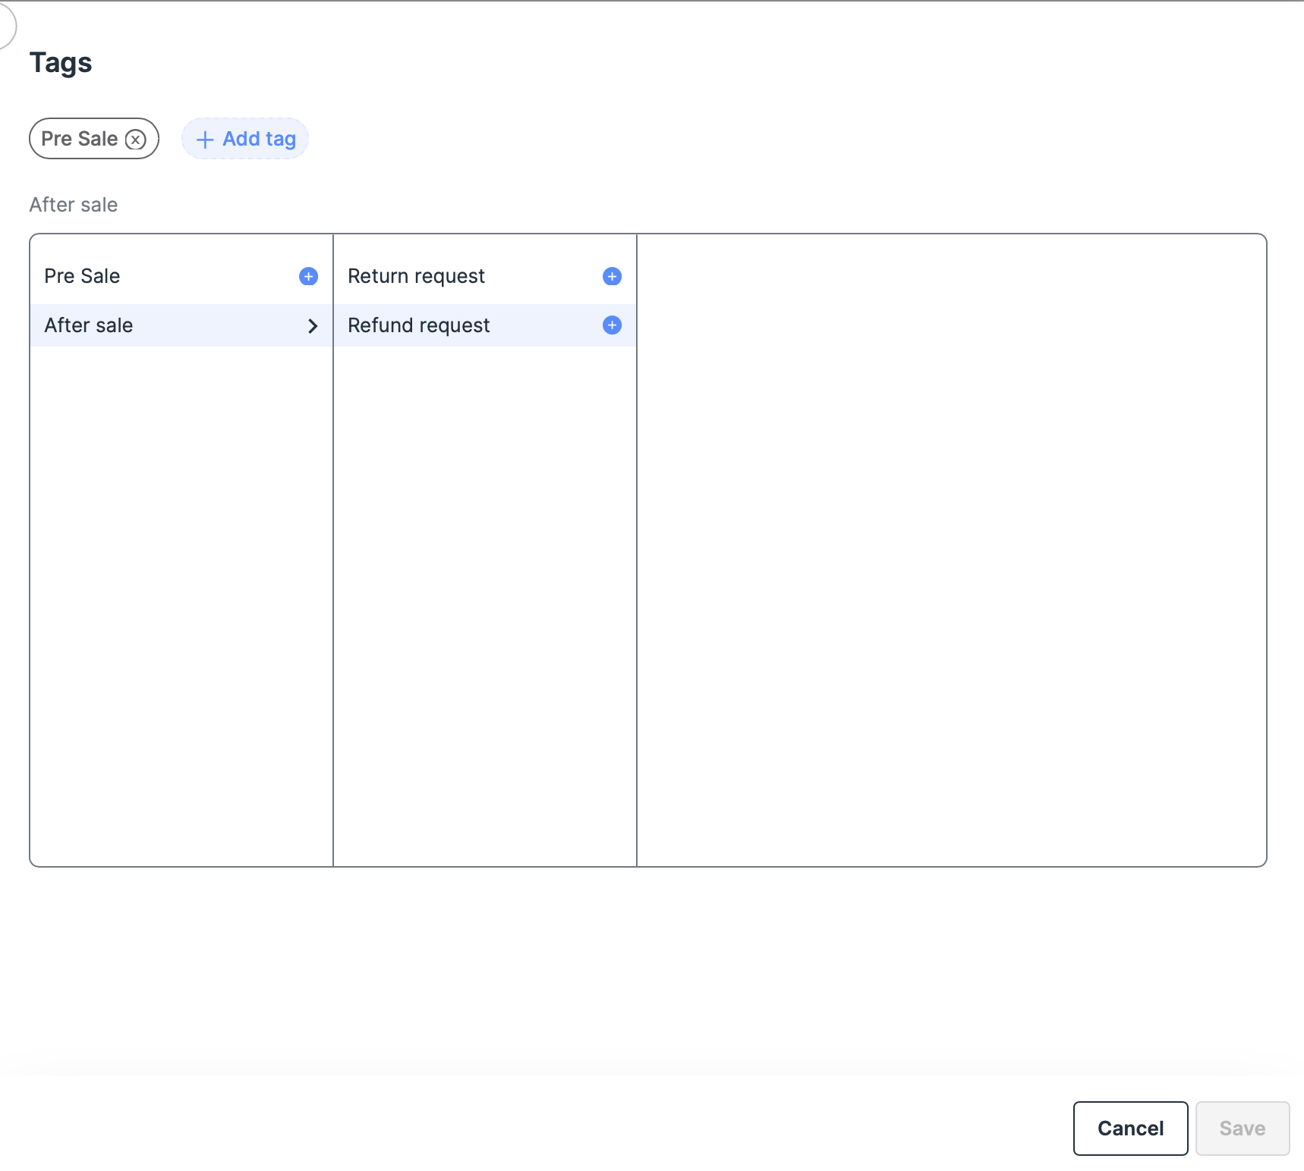Select the Refund request row label
The image size is (1304, 1171).
[x=418, y=325]
